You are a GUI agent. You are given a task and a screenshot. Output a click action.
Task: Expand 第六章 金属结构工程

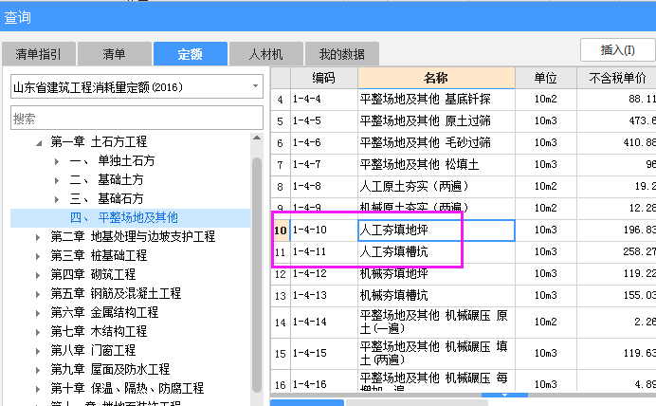pyautogui.click(x=38, y=313)
